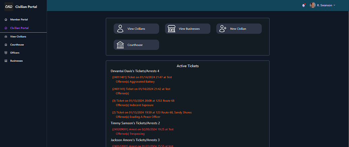The height and width of the screenshot is (147, 349).
Task: Open the Courthouse card button
Action: (x=137, y=45)
